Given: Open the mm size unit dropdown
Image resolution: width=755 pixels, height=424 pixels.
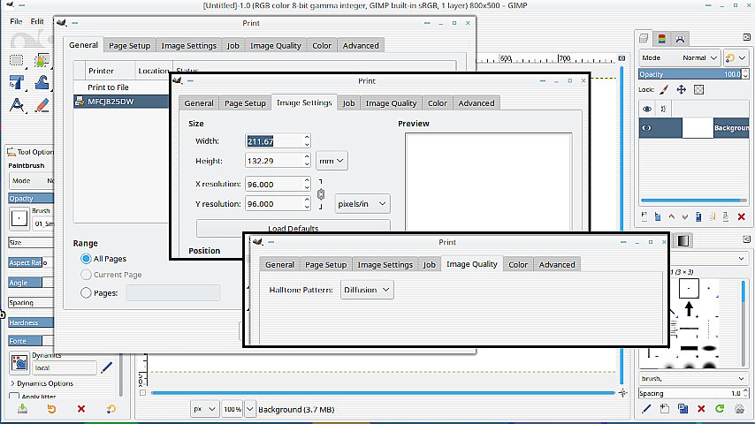Looking at the screenshot, I should (332, 161).
